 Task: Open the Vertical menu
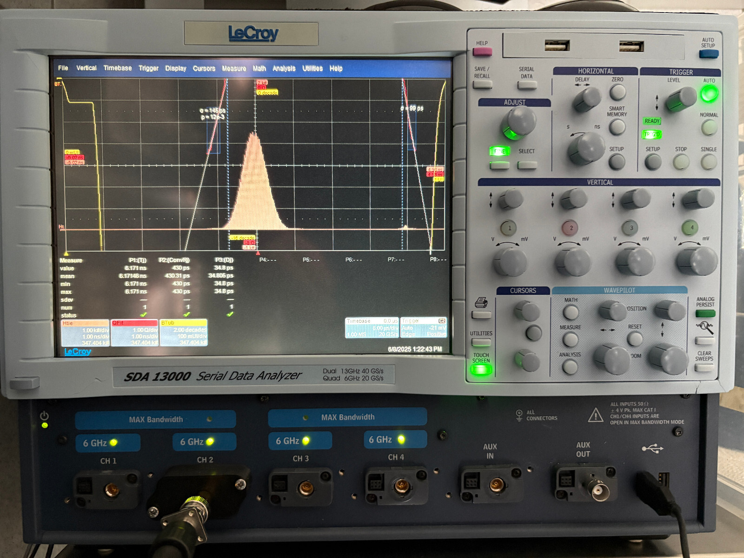[x=86, y=68]
